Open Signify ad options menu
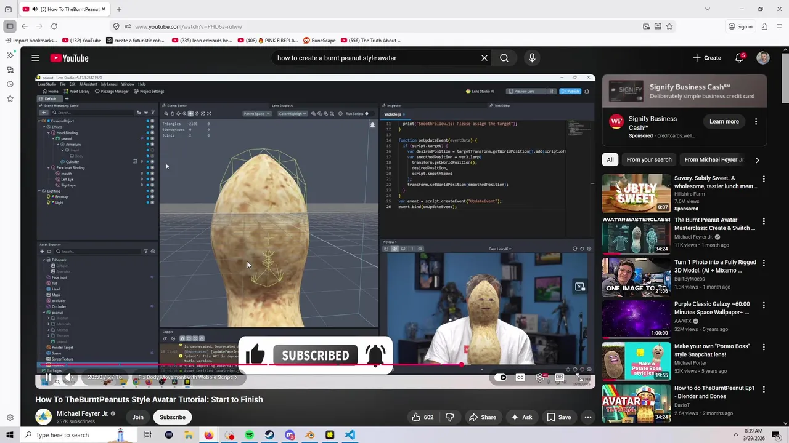This screenshot has height=443, width=789. pyautogui.click(x=756, y=121)
